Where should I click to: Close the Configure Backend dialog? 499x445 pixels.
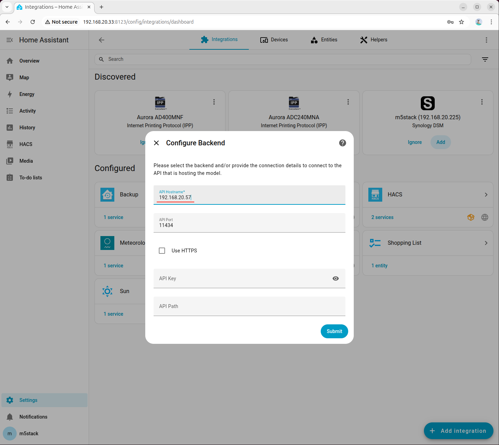point(156,143)
